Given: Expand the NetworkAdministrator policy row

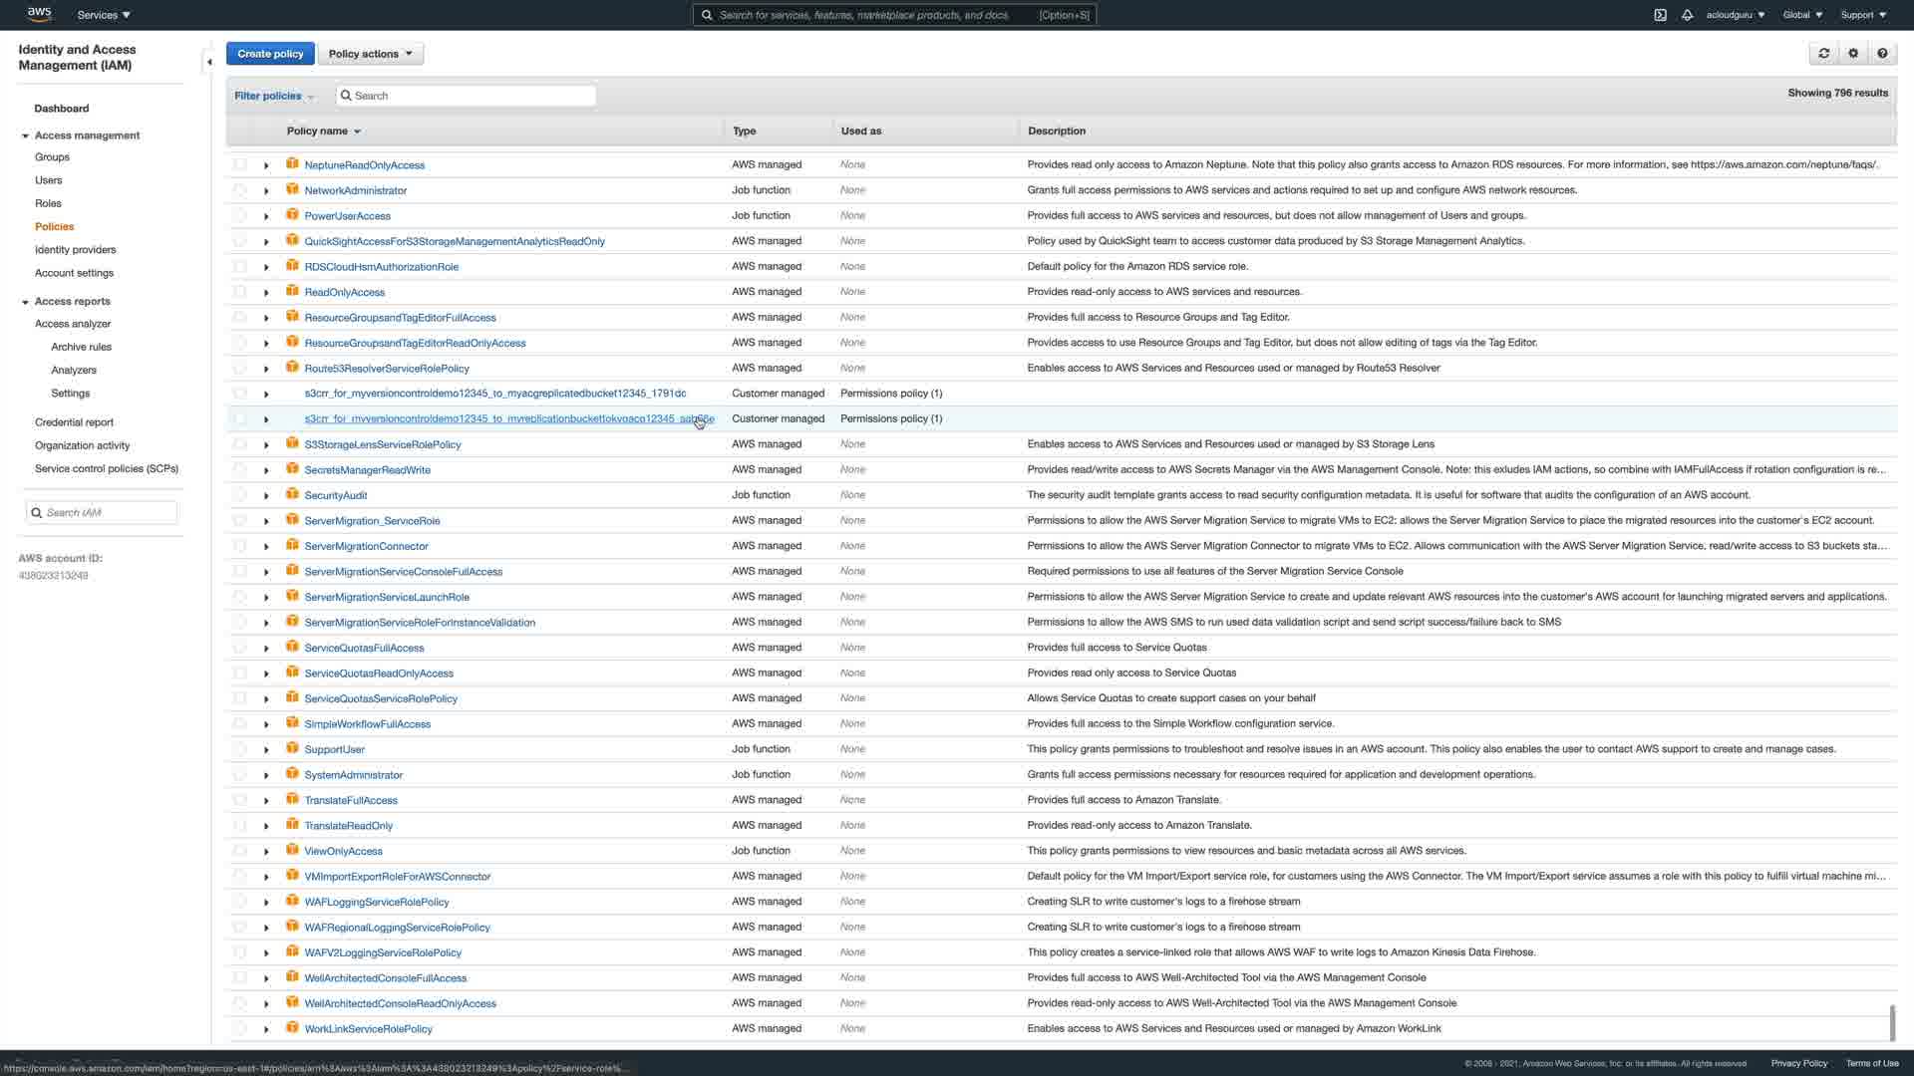Looking at the screenshot, I should click(266, 190).
